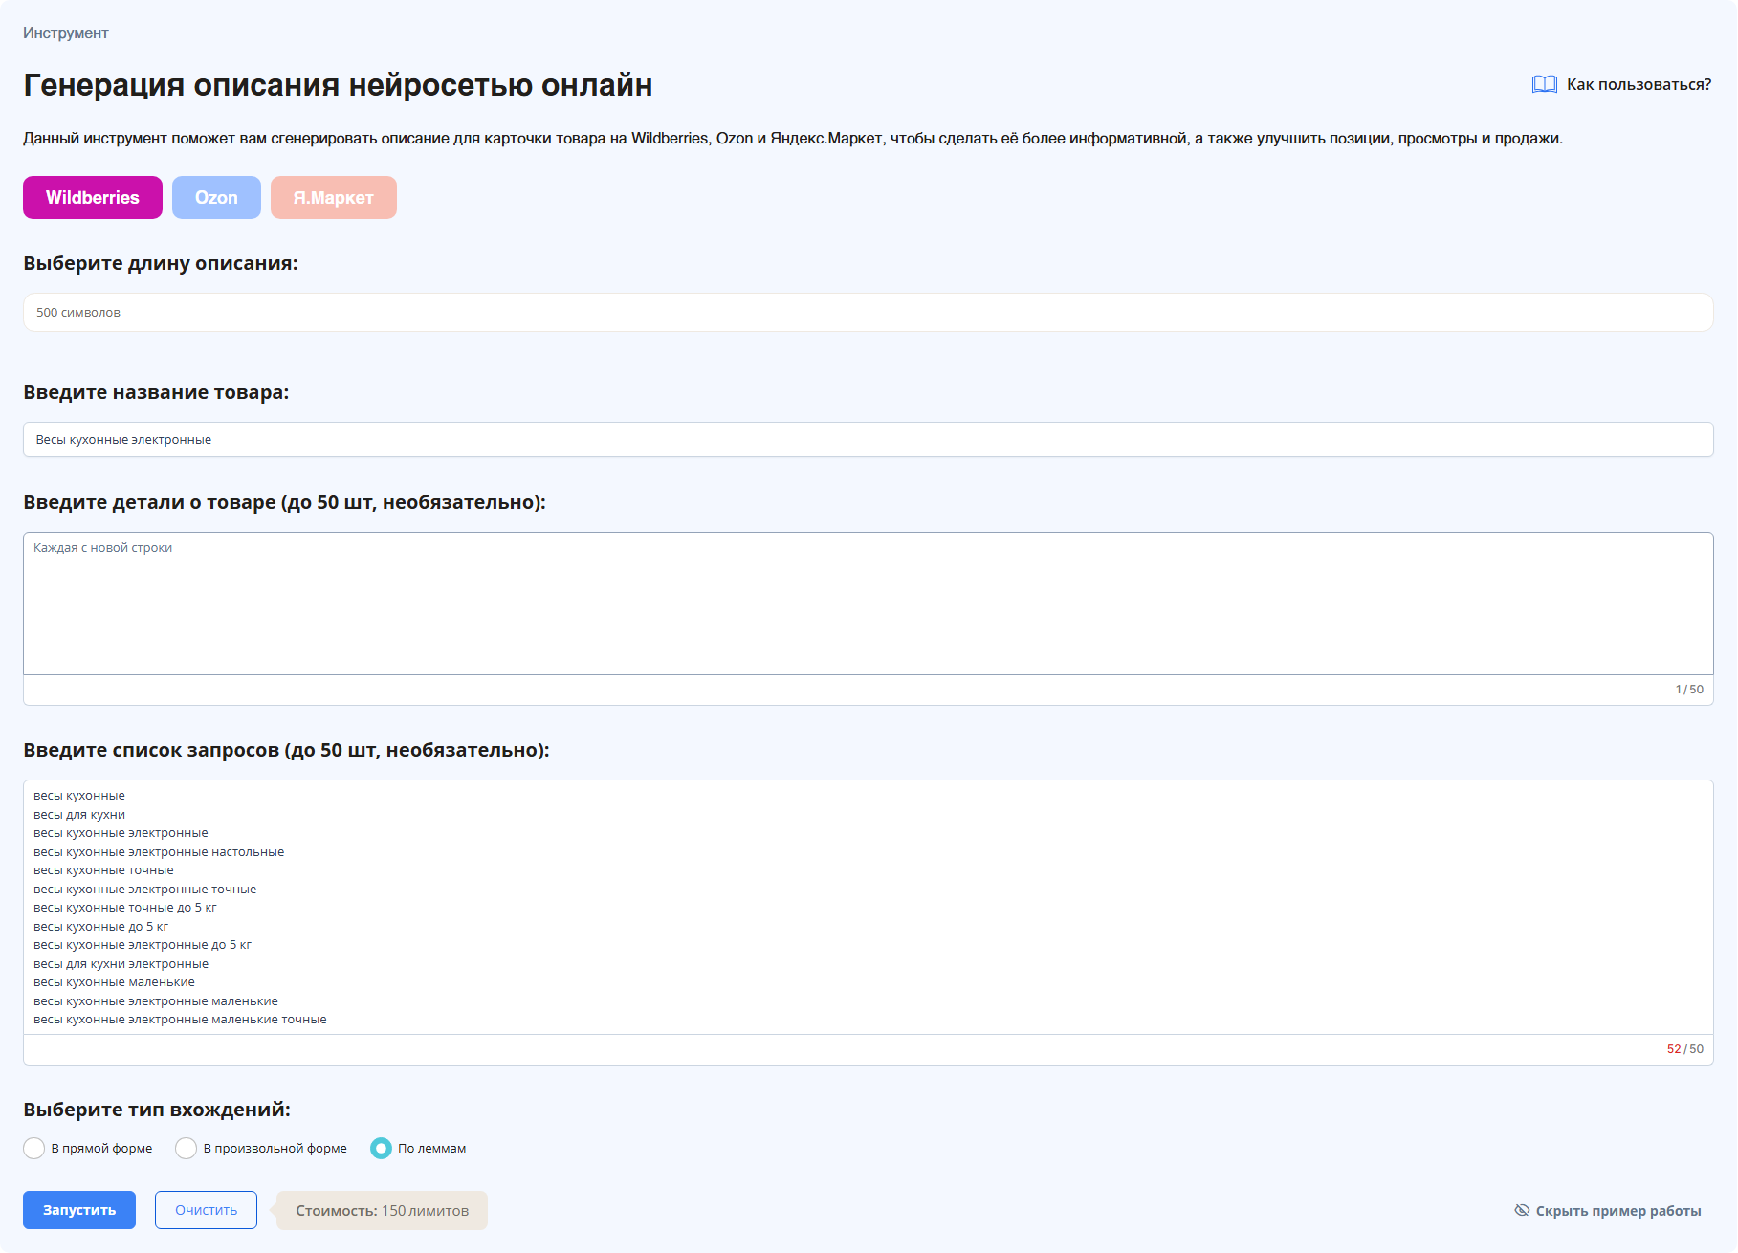Click the book icon beside Как пользоваться

point(1544,84)
